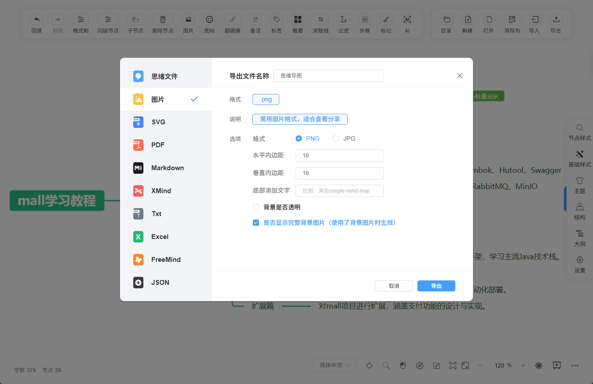This screenshot has width=593, height=384.
Task: Select the Txt export format
Action: [x=156, y=214]
